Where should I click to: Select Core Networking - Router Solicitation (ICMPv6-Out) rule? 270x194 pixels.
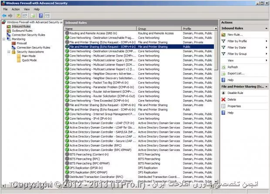point(139,96)
